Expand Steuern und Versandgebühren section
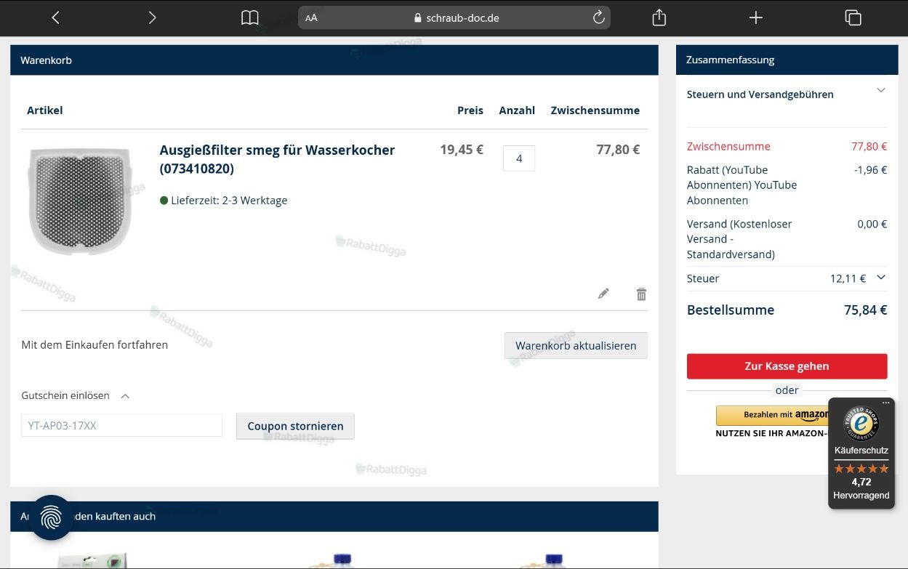Viewport: 908px width, 569px height. [787, 94]
